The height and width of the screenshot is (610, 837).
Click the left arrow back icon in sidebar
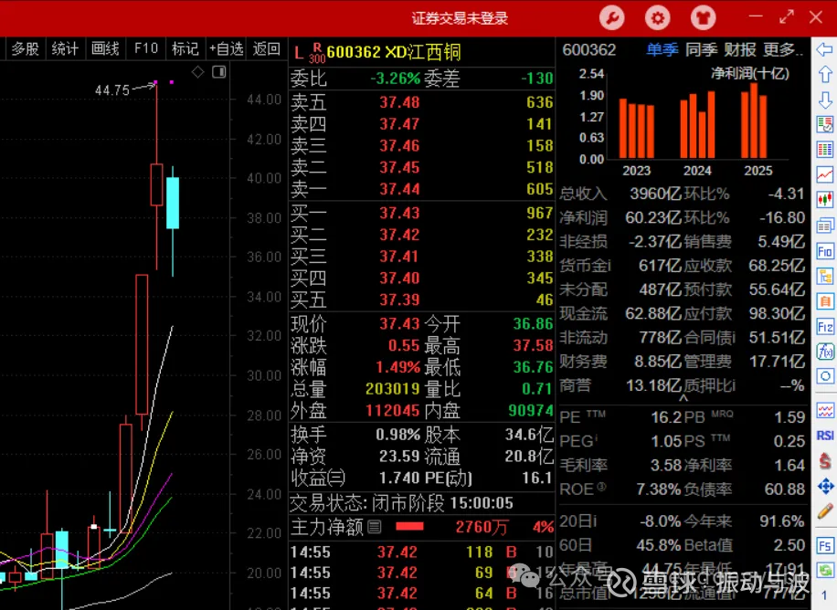[825, 50]
